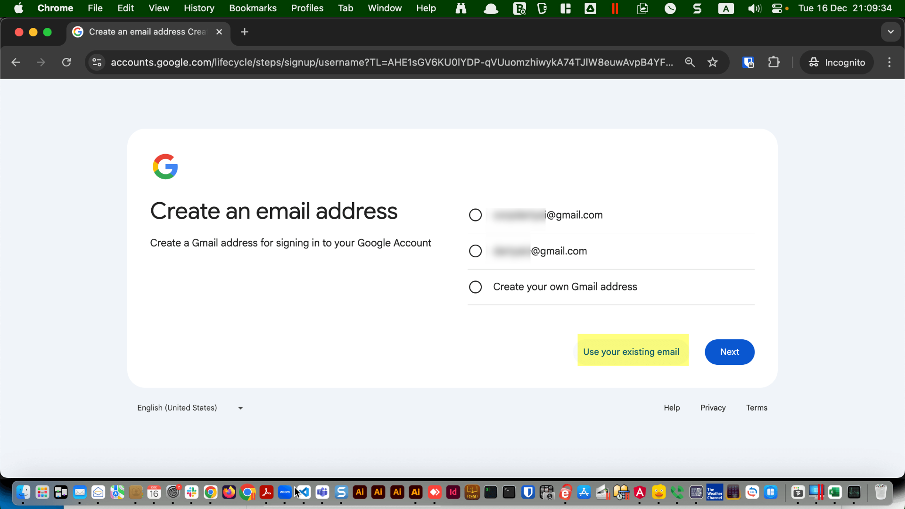
Task: Open the Privacy link
Action: pyautogui.click(x=713, y=408)
